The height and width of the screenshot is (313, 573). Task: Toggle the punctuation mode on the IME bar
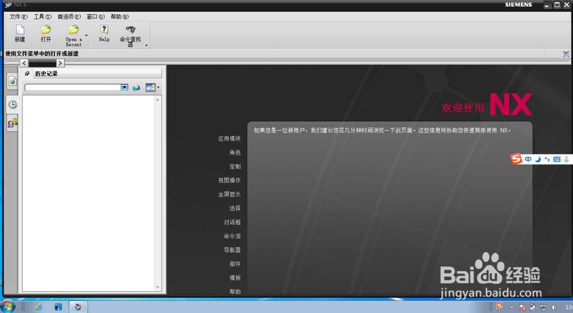coord(547,159)
